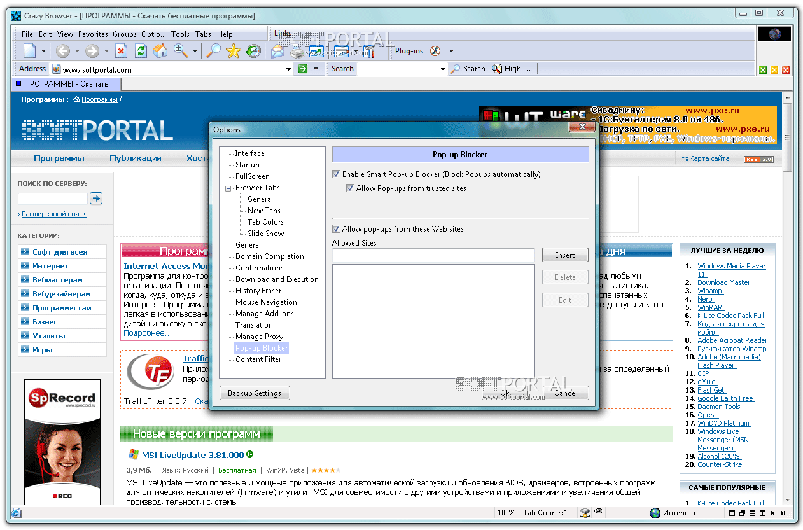803x530 pixels.
Task: Stop loading with the red X page icon
Action: [x=122, y=51]
